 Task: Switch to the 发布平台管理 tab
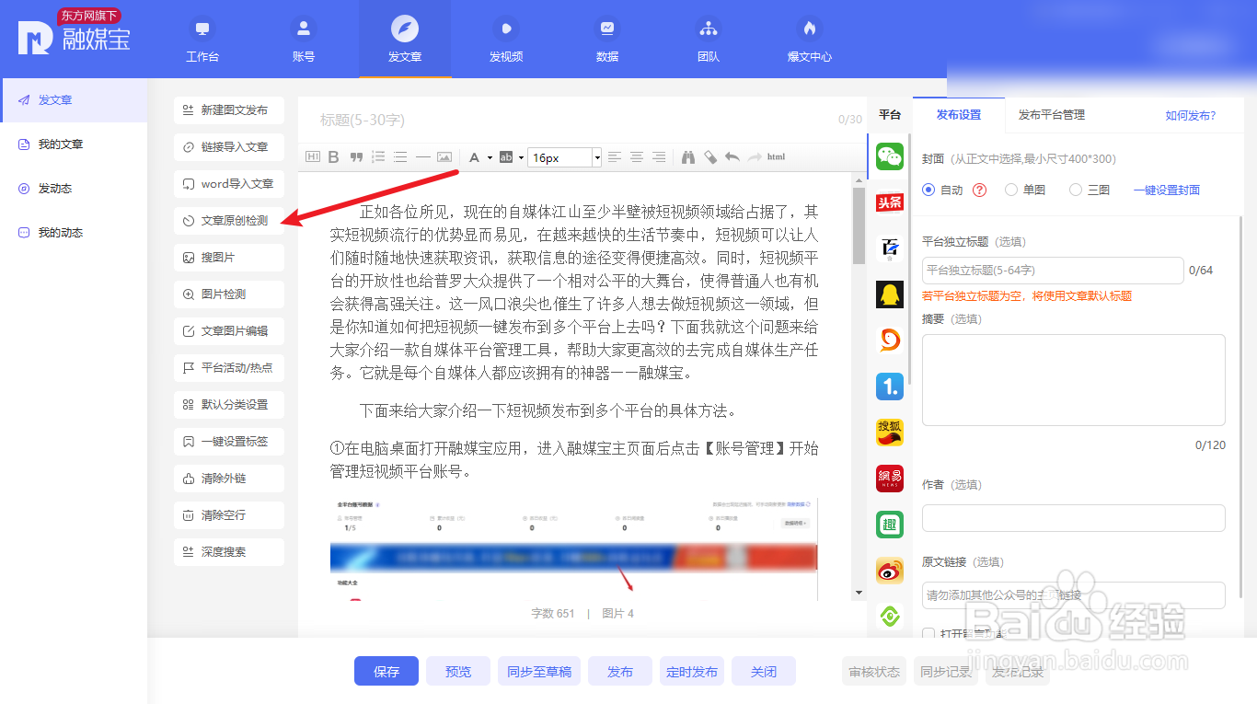[x=1052, y=115]
